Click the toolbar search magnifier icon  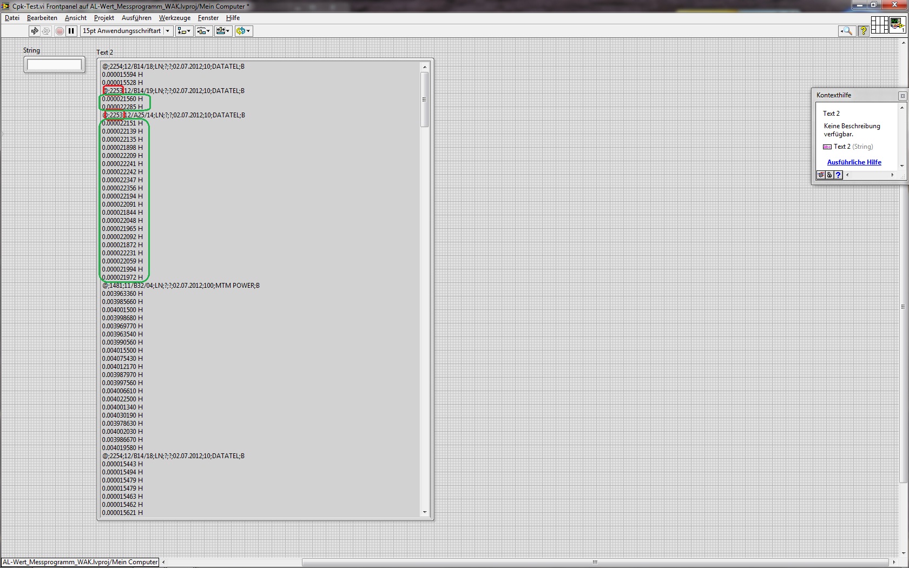tap(847, 31)
